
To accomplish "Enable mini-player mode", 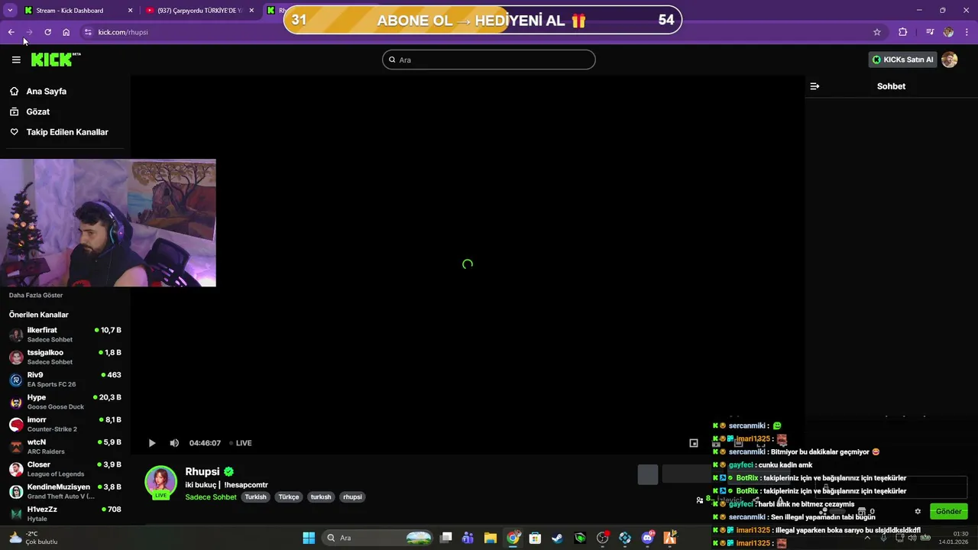I will pos(694,443).
